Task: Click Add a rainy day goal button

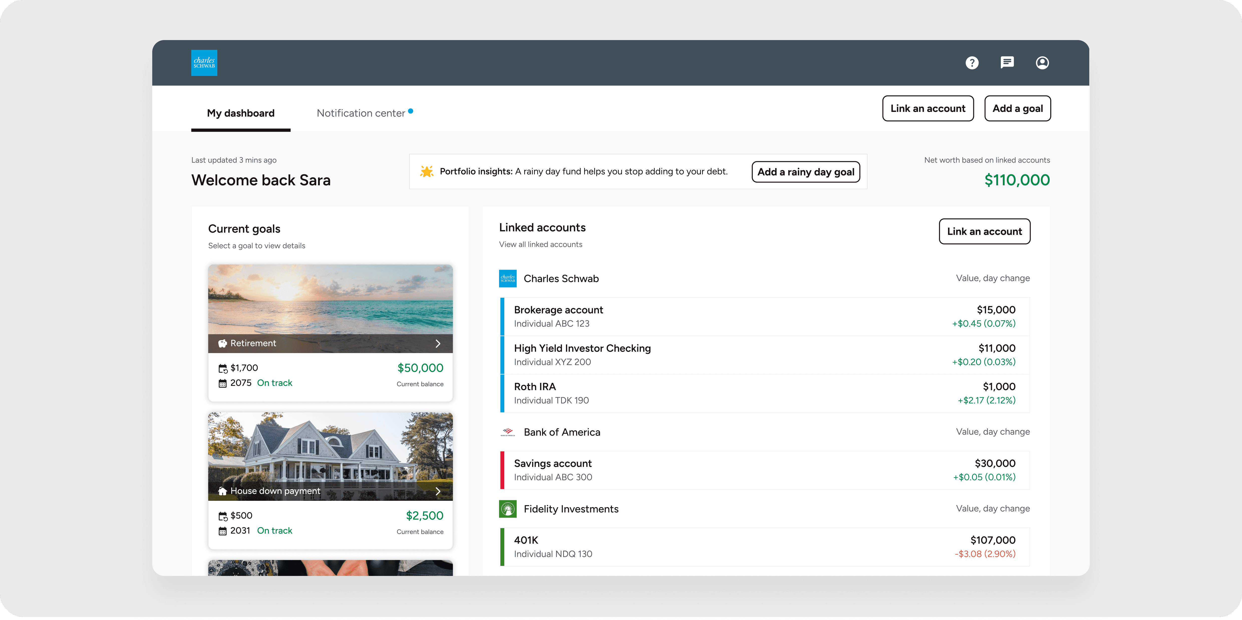Action: (806, 172)
